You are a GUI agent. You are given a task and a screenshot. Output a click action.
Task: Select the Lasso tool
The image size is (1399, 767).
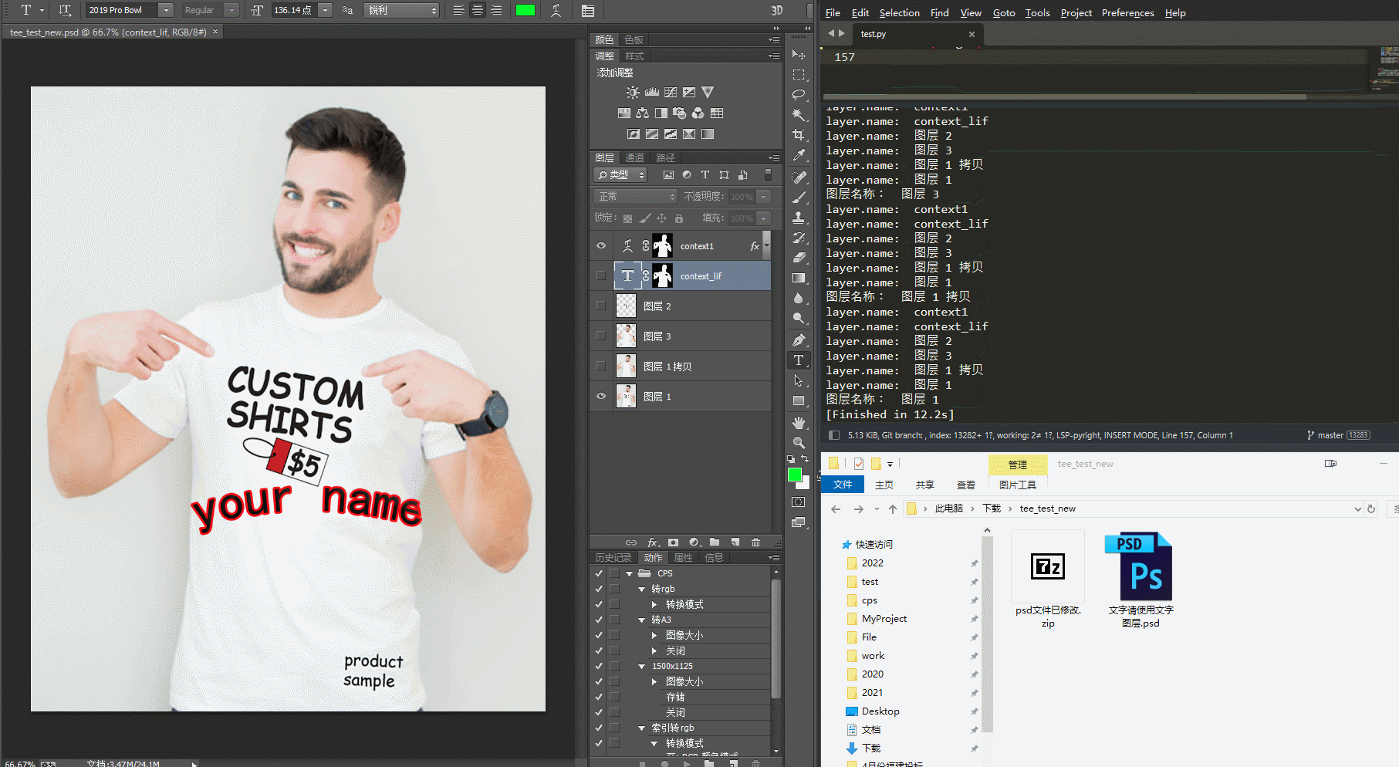pyautogui.click(x=799, y=95)
